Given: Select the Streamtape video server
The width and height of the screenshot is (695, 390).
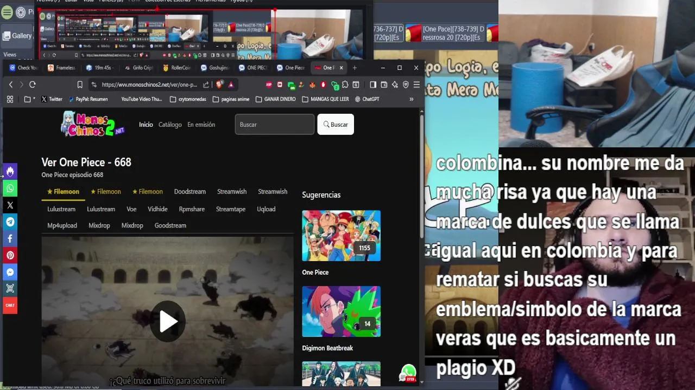Looking at the screenshot, I should coord(231,209).
